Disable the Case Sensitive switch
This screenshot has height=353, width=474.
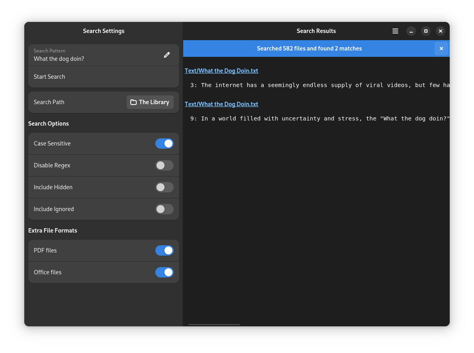click(164, 144)
